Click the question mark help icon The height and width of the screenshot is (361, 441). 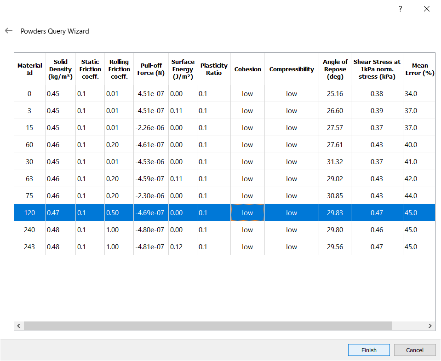coord(400,9)
